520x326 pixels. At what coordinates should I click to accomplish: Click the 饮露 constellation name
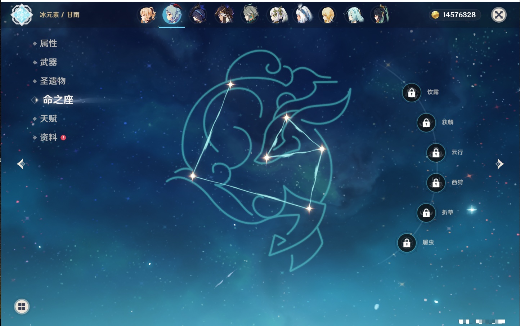click(433, 92)
